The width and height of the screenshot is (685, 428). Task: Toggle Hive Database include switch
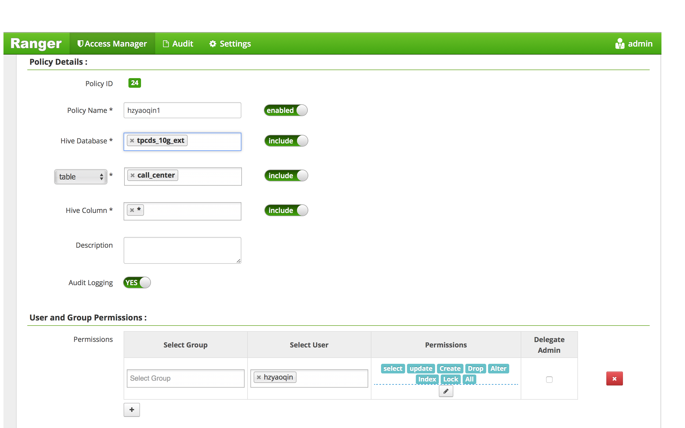click(x=286, y=141)
